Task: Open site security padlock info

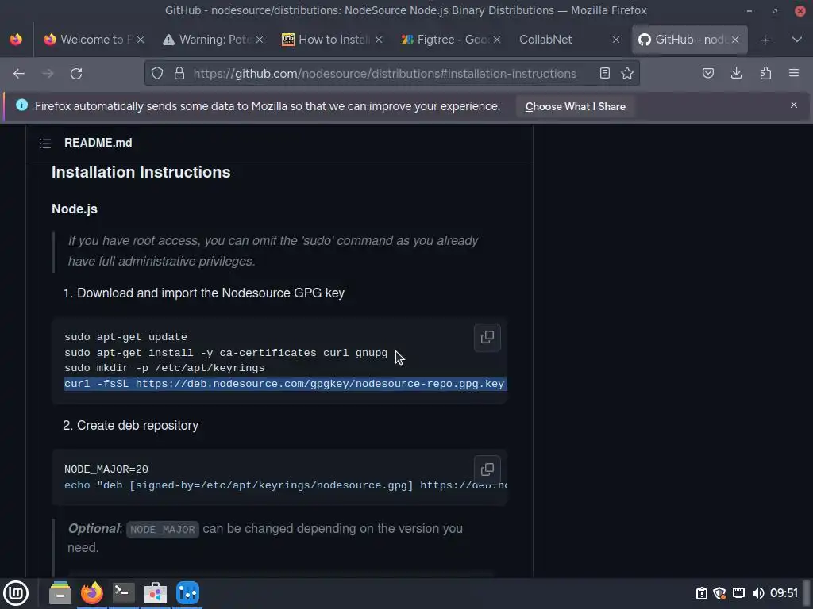Action: tap(179, 74)
